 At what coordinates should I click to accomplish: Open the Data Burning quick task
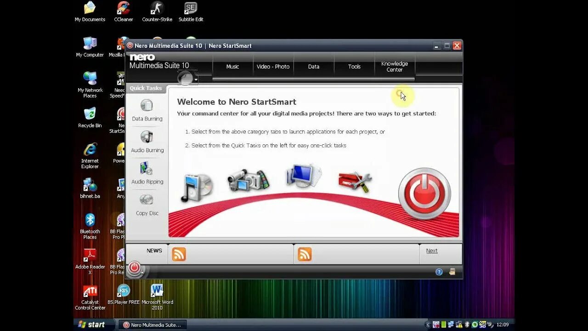coord(147,110)
